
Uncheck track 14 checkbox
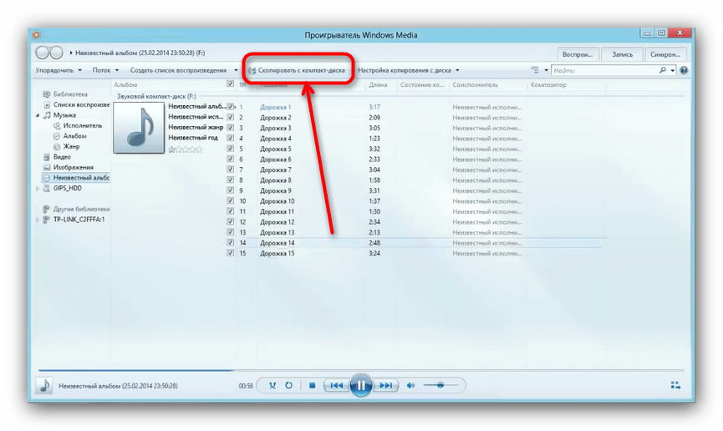[x=230, y=242]
